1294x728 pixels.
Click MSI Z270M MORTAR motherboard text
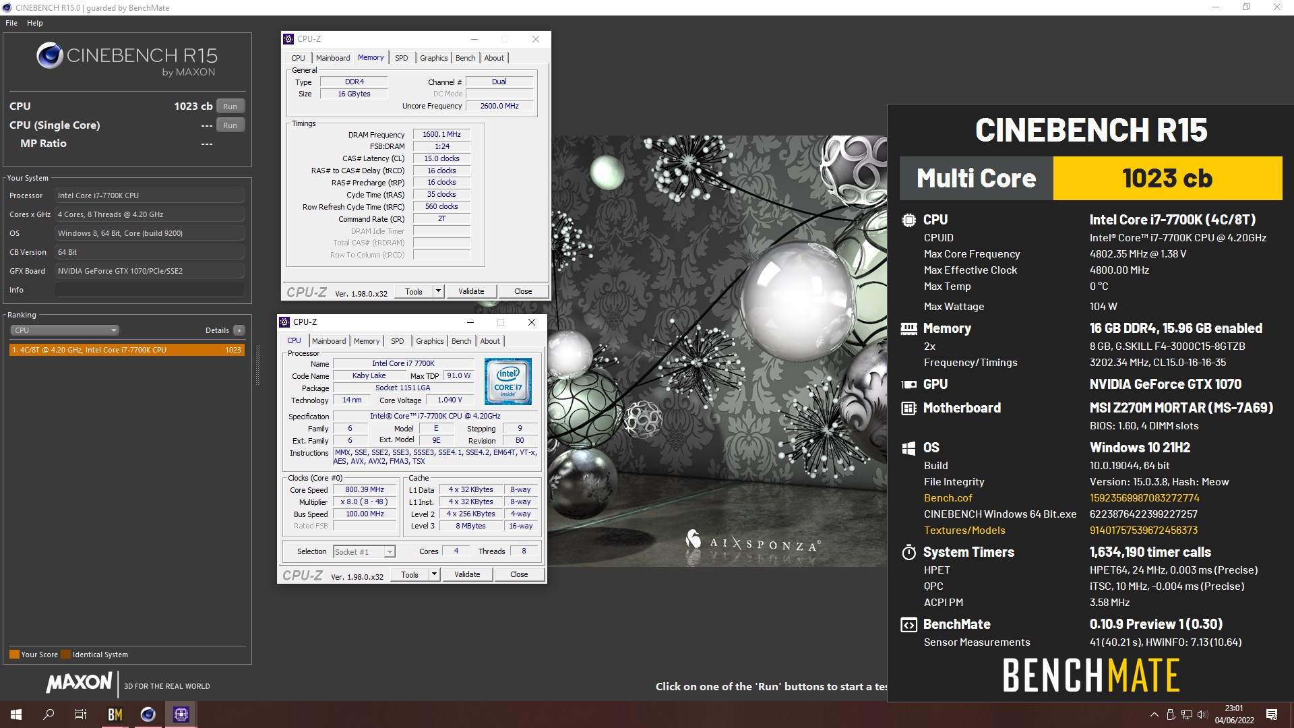pyautogui.click(x=1181, y=408)
